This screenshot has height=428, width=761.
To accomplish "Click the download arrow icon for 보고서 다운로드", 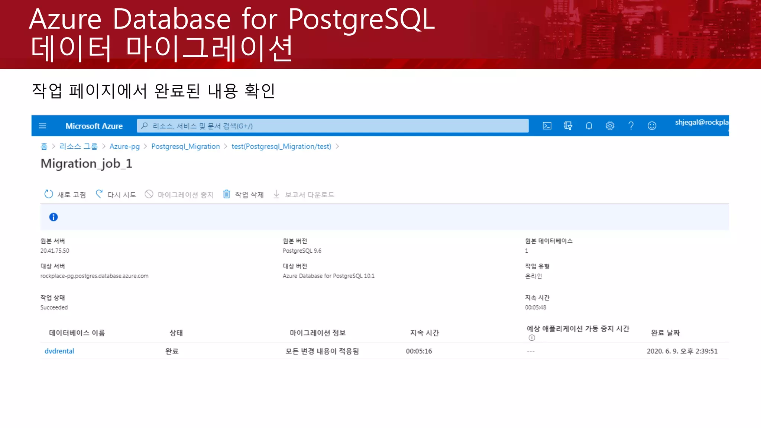I will tap(276, 194).
